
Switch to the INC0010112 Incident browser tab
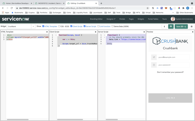point(48,3)
